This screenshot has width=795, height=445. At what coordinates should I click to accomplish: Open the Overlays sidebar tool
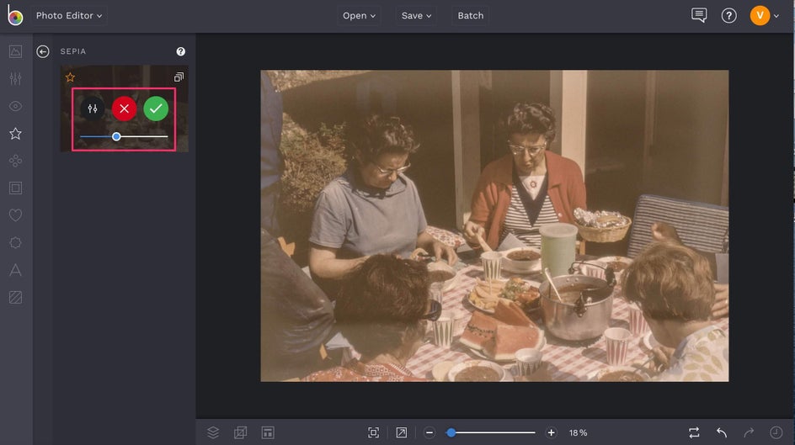coord(16,242)
